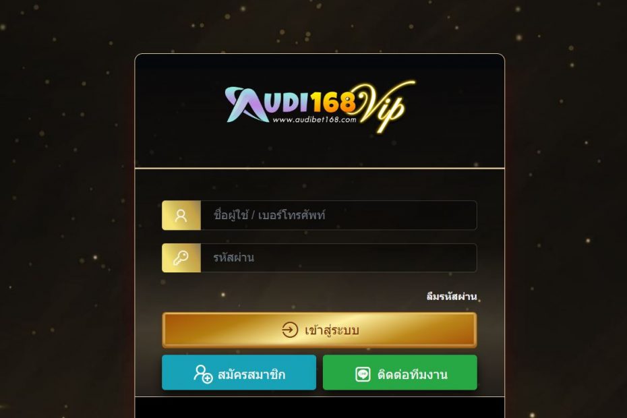Focus the ชื่อผู้ใช้ / เบอร์โทรศัพท์ input field
Viewport: 627px width, 418px height.
pyautogui.click(x=338, y=215)
